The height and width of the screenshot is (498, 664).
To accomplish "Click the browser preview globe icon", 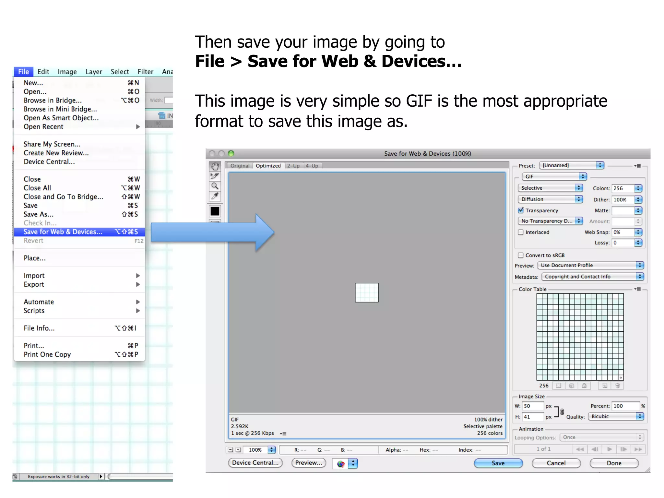I will point(341,464).
